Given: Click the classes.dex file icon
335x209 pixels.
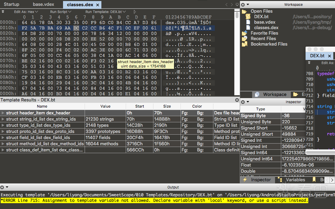Looking at the screenshot, I should point(248,28).
